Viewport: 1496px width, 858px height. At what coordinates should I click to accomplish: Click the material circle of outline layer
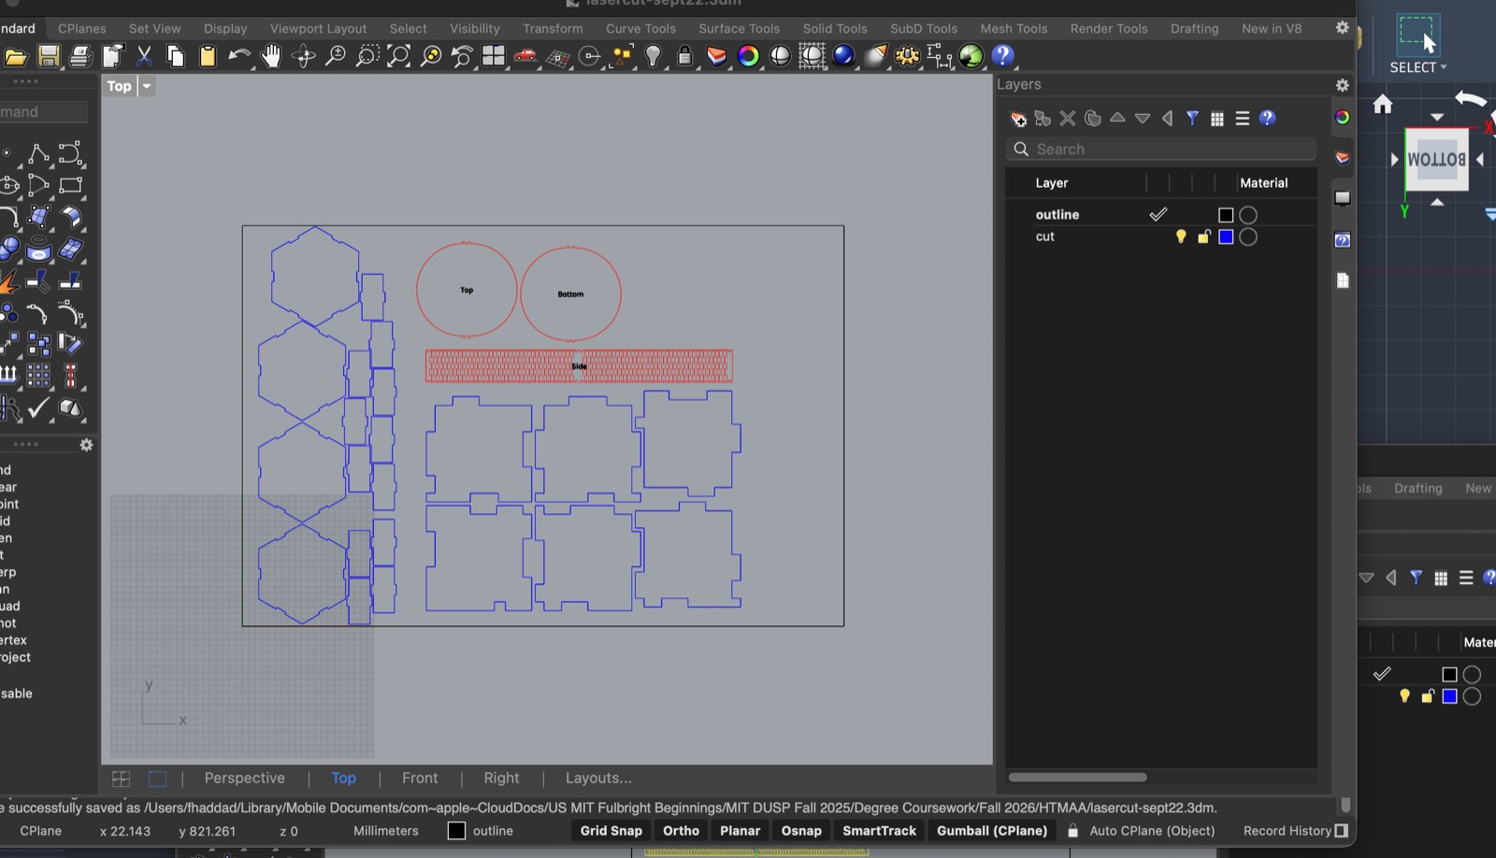pos(1248,215)
